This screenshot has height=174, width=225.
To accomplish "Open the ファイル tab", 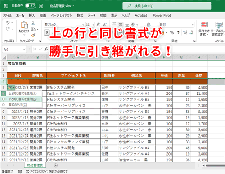I will (7, 15).
